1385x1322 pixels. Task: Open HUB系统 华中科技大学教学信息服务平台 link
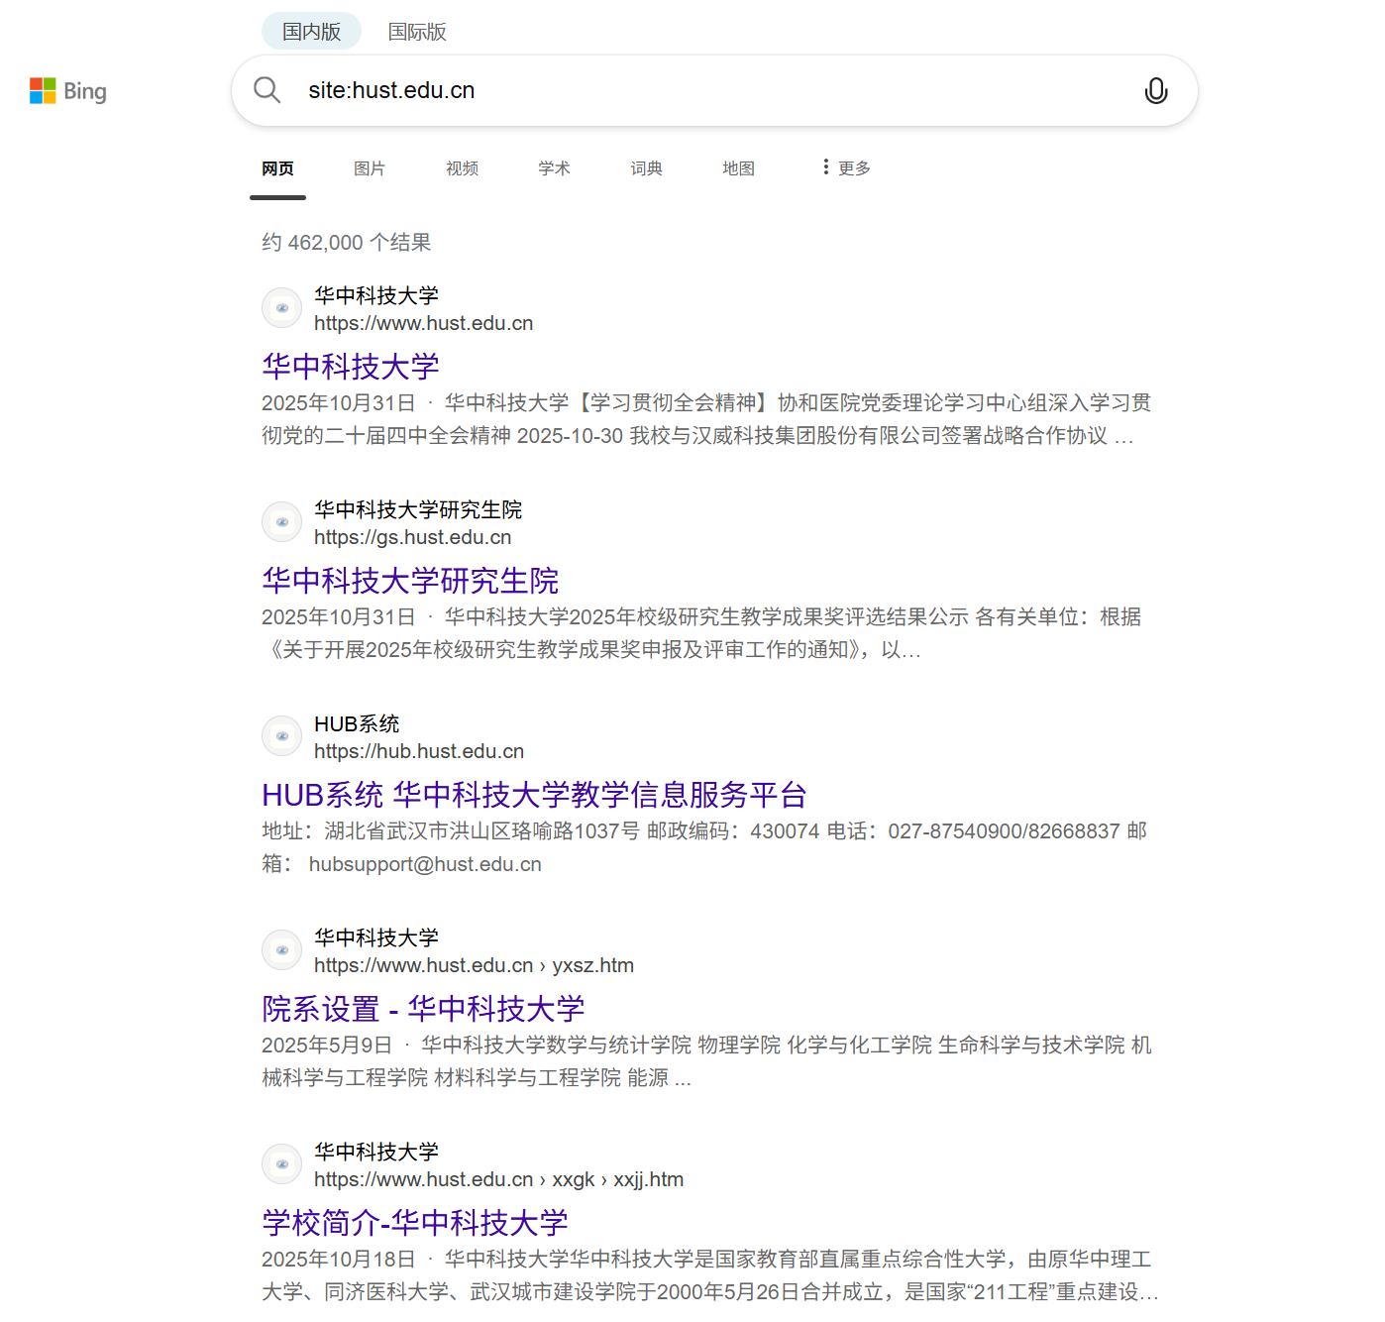point(534,795)
